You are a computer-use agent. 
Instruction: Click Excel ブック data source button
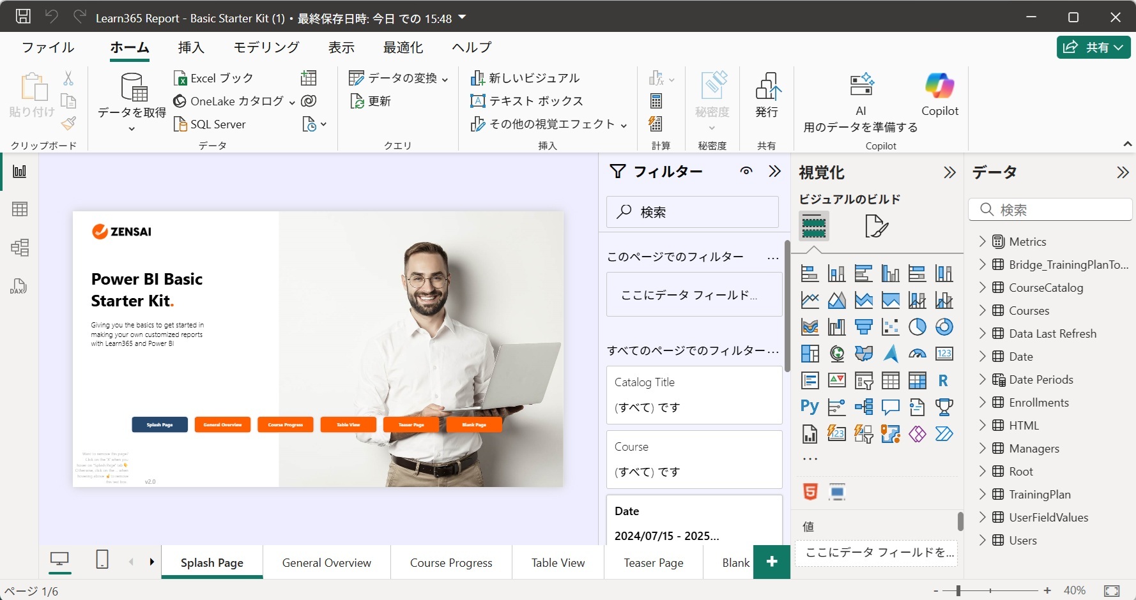213,78
